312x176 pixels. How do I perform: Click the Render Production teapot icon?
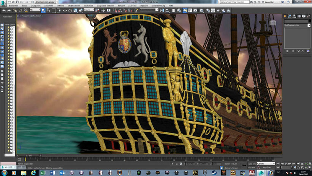click(218, 10)
